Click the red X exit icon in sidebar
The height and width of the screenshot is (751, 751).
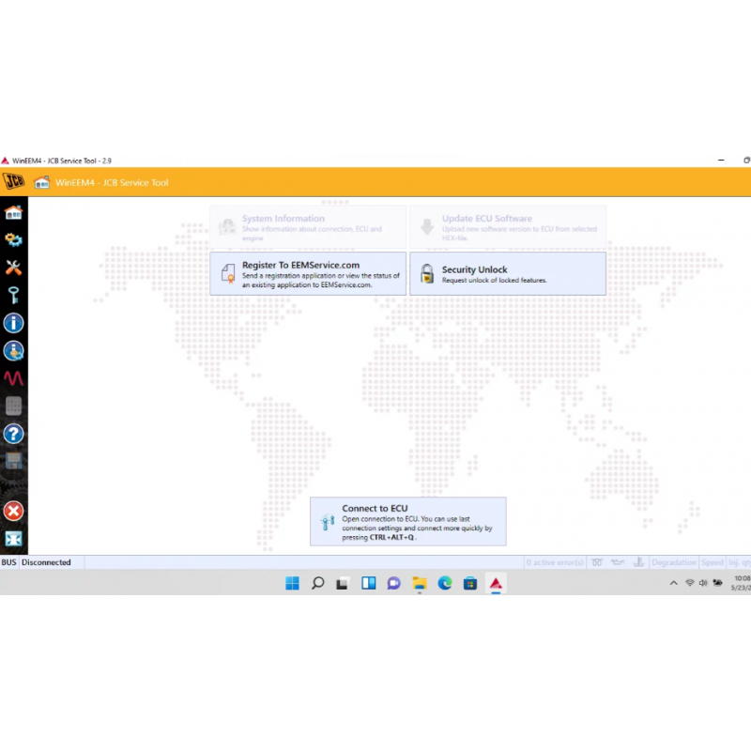pos(13,511)
